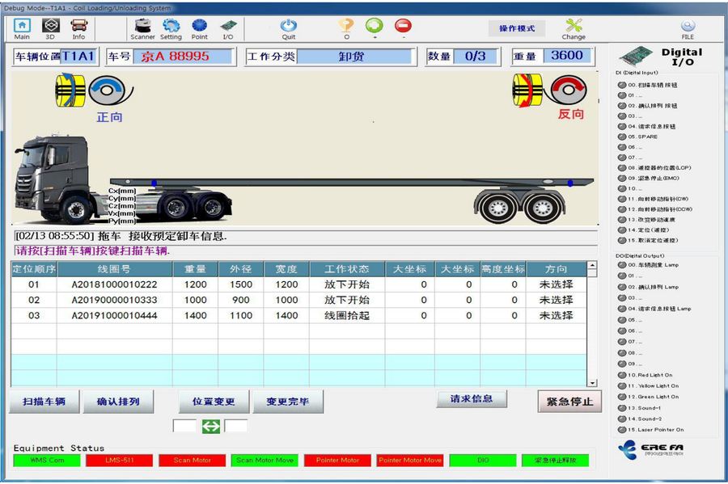Click the green DIO status indicator

click(x=483, y=461)
